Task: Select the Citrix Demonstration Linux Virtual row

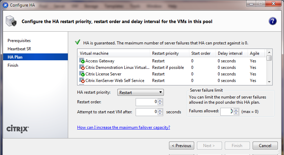Action: [x=172, y=67]
